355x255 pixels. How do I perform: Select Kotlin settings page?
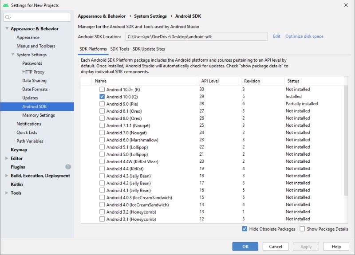[x=17, y=184]
